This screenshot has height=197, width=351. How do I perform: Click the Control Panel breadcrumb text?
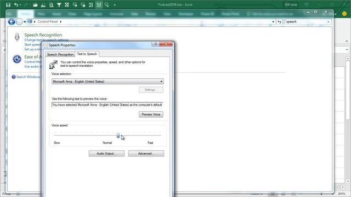(48, 22)
